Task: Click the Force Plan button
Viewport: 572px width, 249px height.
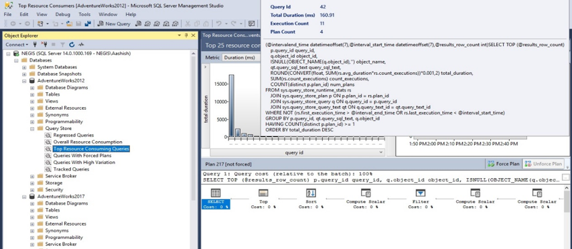Action: pos(504,164)
